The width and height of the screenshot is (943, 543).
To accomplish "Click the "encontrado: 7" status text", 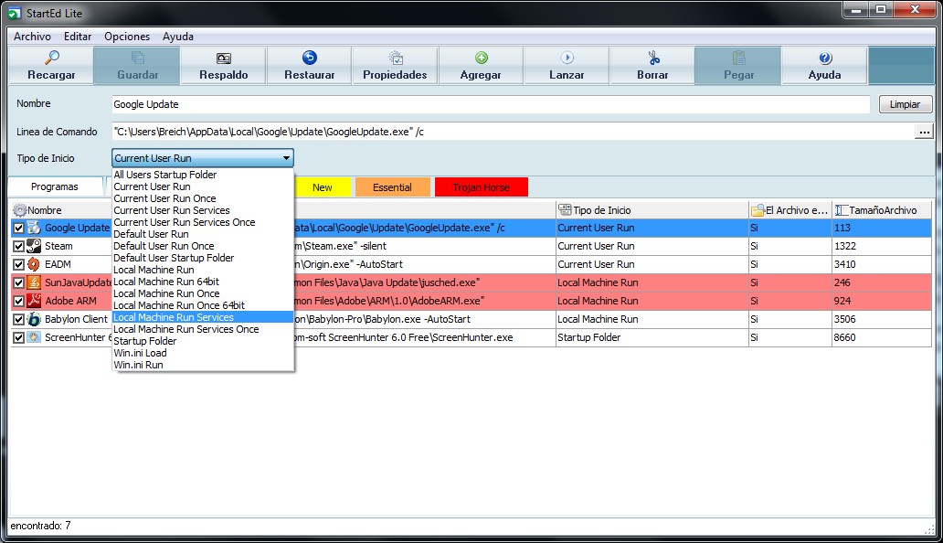I will 40,526.
